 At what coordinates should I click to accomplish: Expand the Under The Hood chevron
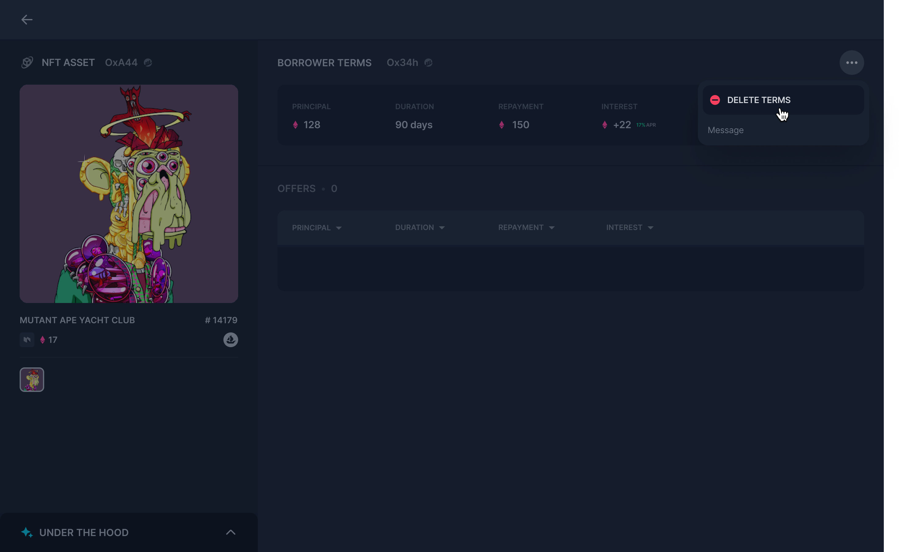click(230, 532)
